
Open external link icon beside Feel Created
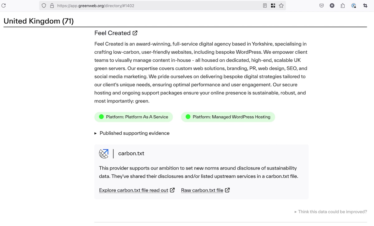click(x=135, y=33)
